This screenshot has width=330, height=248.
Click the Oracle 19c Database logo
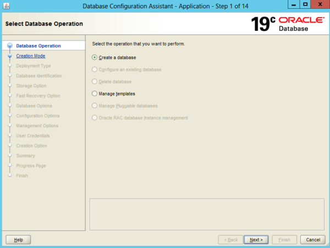pyautogui.click(x=288, y=24)
